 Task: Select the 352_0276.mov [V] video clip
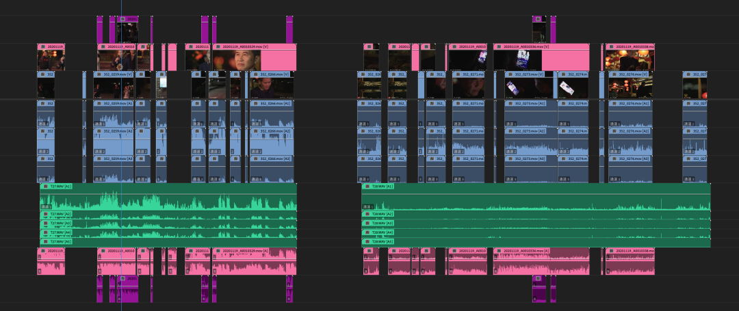click(630, 87)
